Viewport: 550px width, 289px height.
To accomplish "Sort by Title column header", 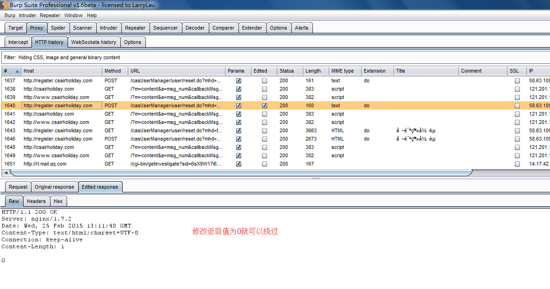I will click(x=426, y=71).
